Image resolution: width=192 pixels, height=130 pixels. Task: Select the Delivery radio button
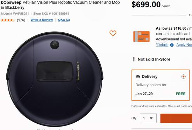point(183,76)
